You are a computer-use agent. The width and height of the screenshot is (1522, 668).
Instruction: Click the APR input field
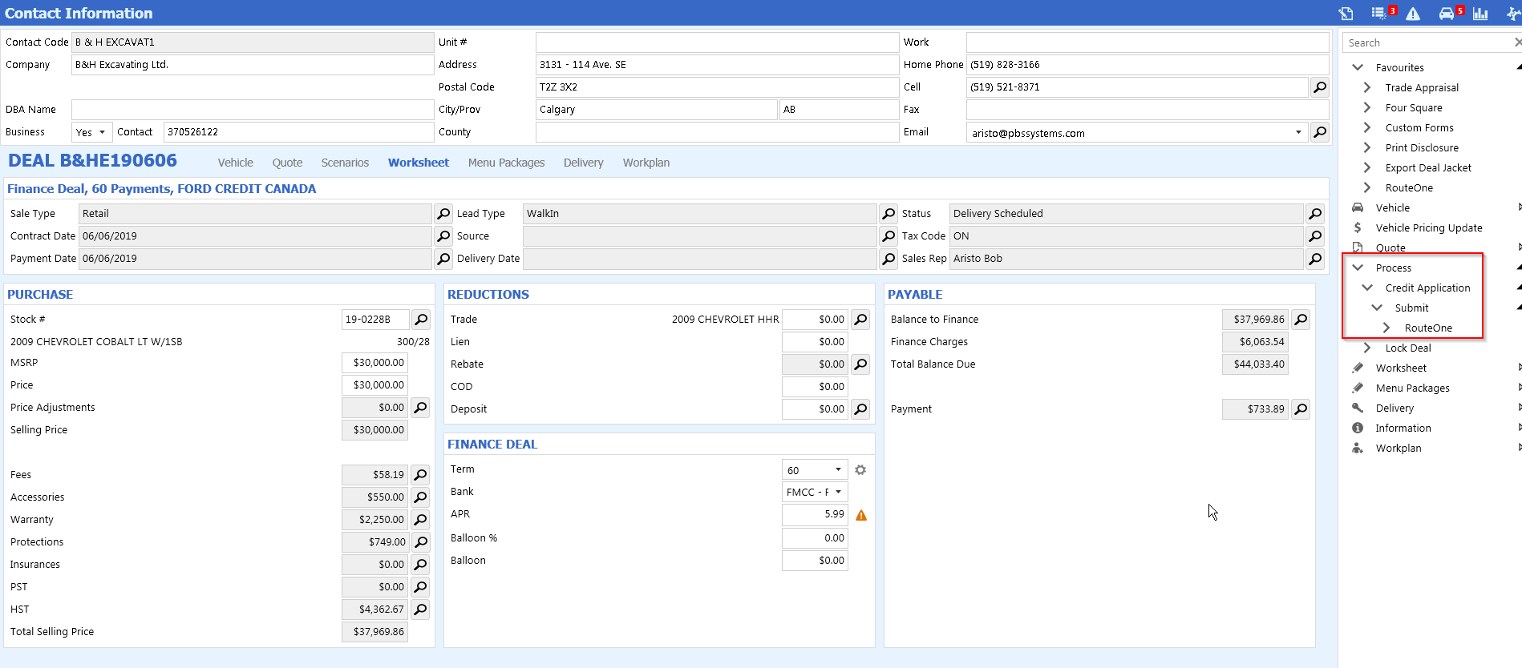(815, 514)
